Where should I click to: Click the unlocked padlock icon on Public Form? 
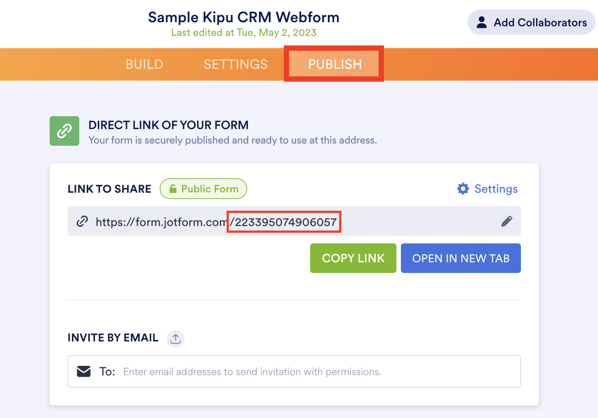click(x=173, y=189)
